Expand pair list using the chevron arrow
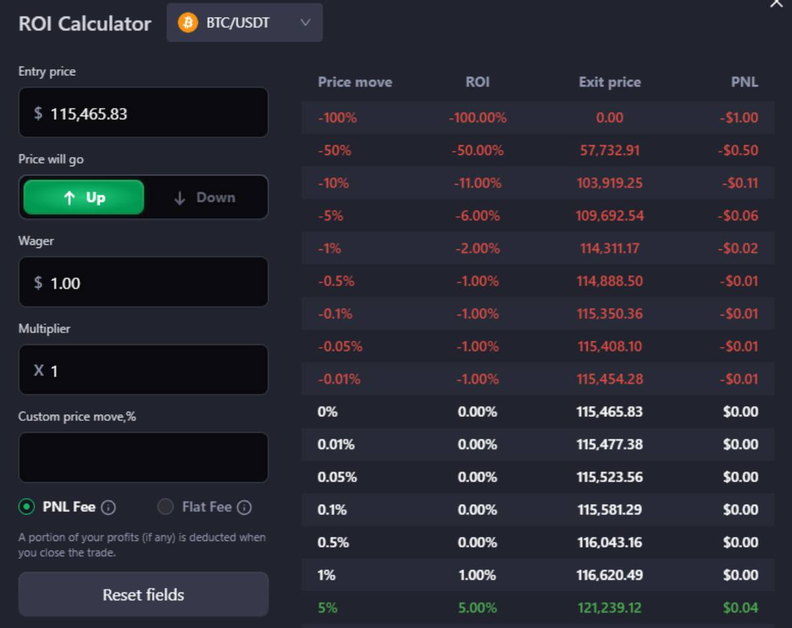This screenshot has height=628, width=792. [305, 22]
